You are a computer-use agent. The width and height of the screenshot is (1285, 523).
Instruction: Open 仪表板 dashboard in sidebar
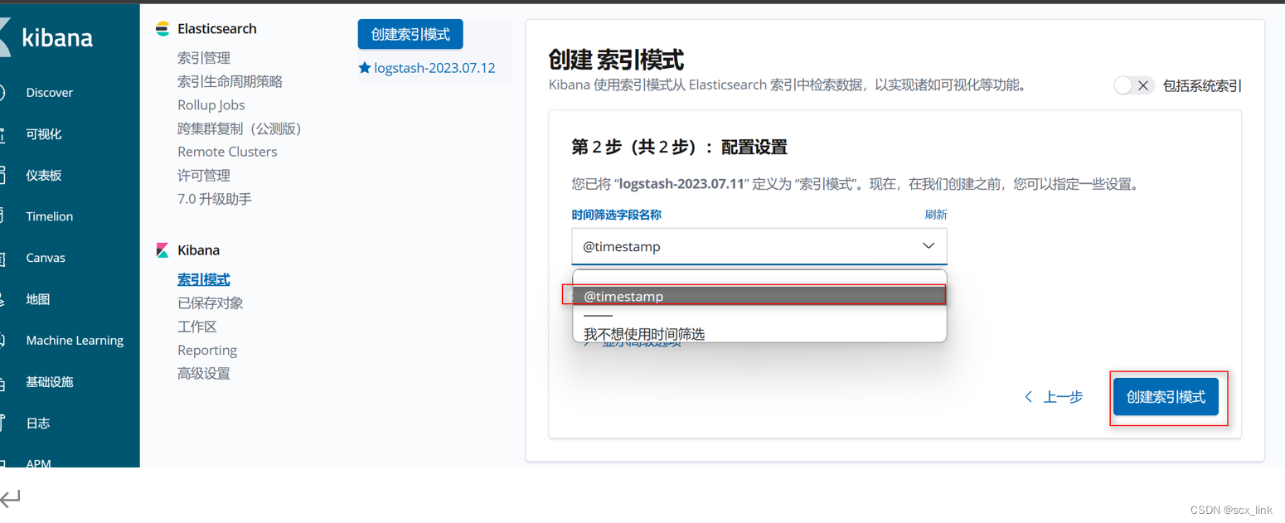[x=43, y=175]
